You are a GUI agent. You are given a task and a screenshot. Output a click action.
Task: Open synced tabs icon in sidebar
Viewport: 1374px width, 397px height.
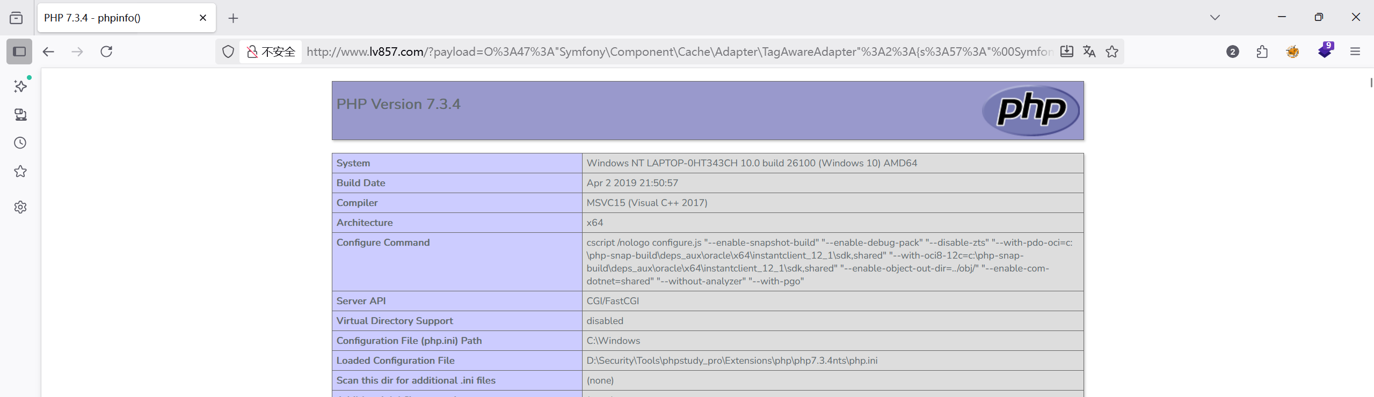tap(20, 114)
